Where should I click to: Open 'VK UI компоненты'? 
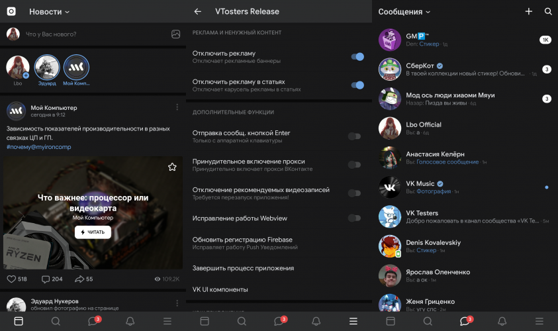pyautogui.click(x=279, y=289)
